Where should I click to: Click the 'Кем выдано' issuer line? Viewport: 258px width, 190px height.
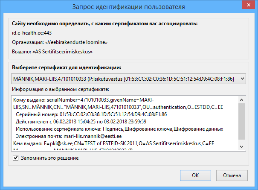(x=113, y=143)
